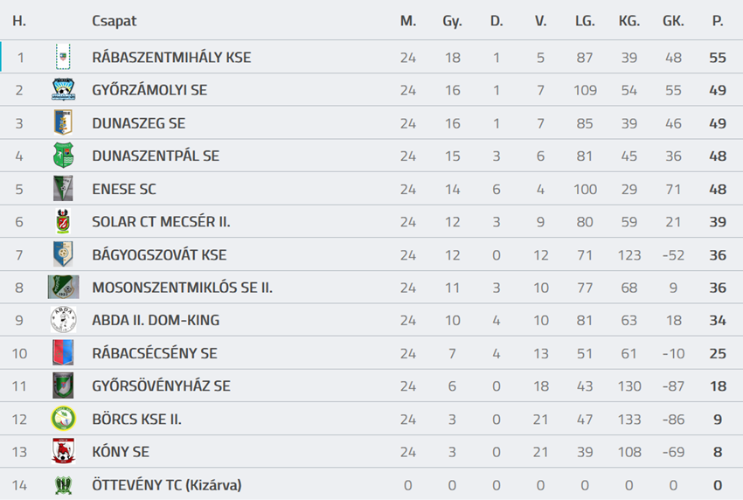Click the Győrzámolyi SE club logo
The width and height of the screenshot is (743, 500).
pos(63,90)
